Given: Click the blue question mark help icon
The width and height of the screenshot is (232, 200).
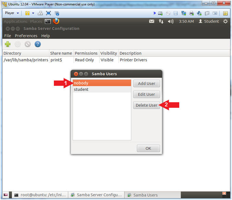Looking at the screenshot, I should click(38, 44).
